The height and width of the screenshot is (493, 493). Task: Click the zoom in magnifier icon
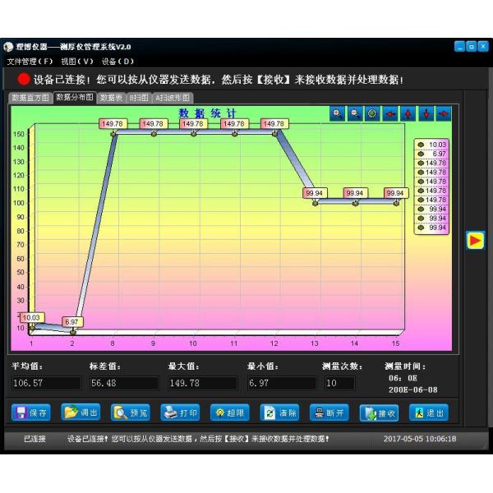click(337, 114)
